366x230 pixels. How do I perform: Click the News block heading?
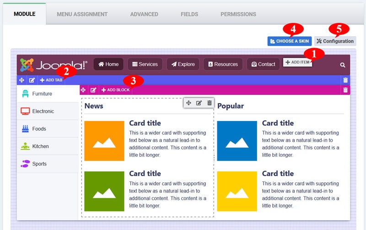click(x=94, y=106)
